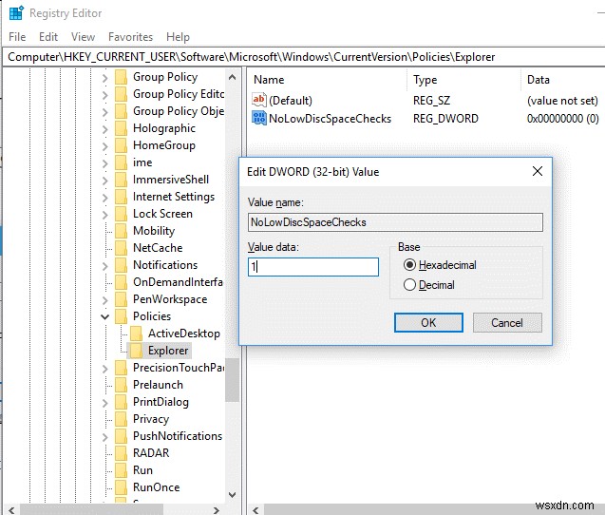This screenshot has width=605, height=515.
Task: Click the 0x00000000 (0) data cell
Action: (x=562, y=118)
